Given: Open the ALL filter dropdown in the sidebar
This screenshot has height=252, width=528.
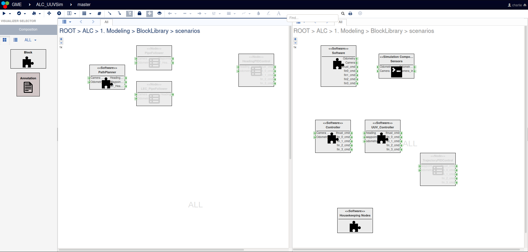Looking at the screenshot, I should [30, 40].
